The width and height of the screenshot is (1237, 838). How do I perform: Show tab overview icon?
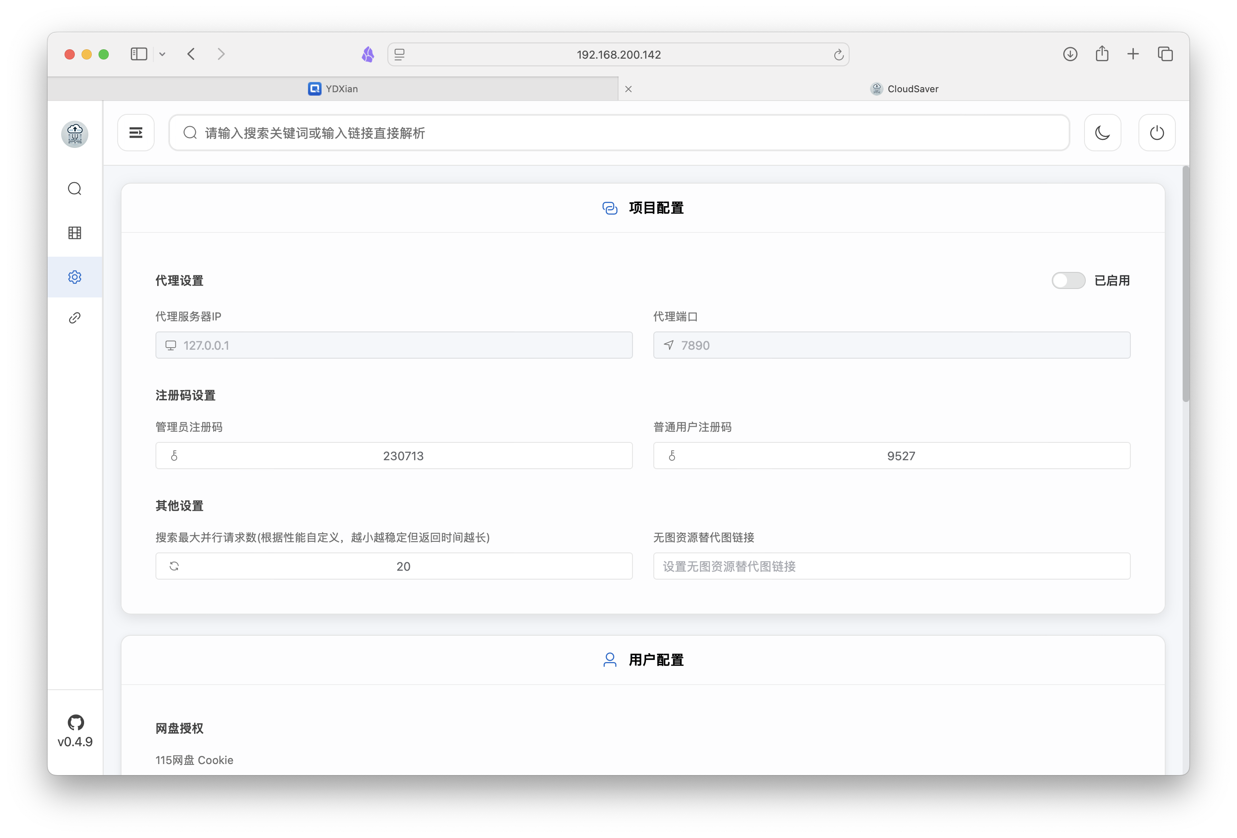click(x=1165, y=54)
